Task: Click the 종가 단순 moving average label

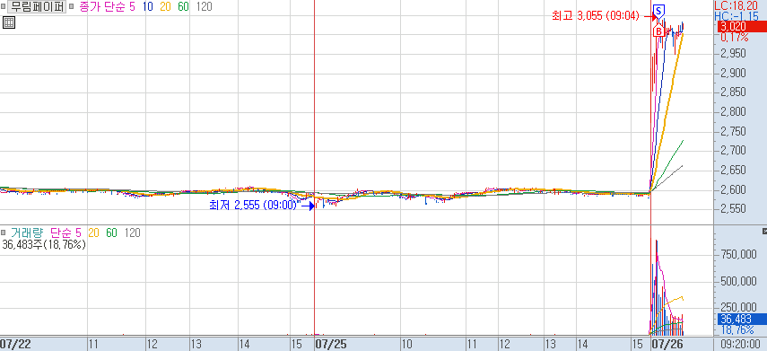Action: click(102, 7)
